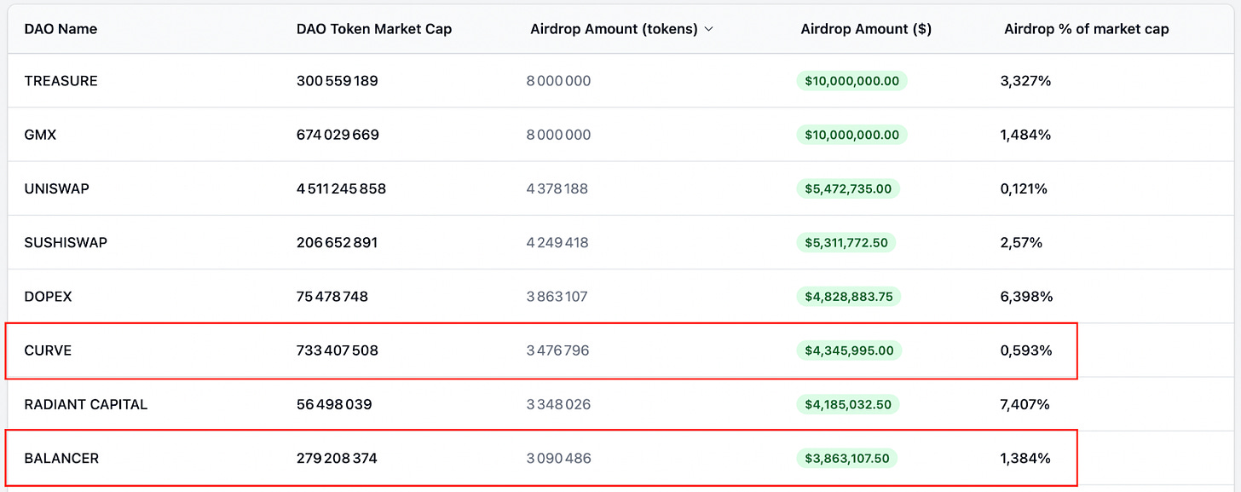1241x492 pixels.
Task: Click percentage value 0,121%
Action: click(x=1024, y=188)
